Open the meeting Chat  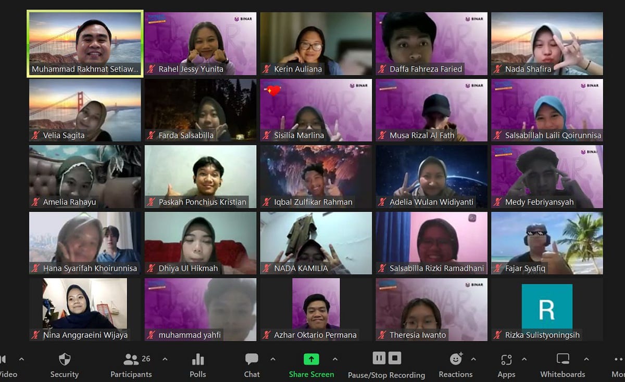click(252, 359)
